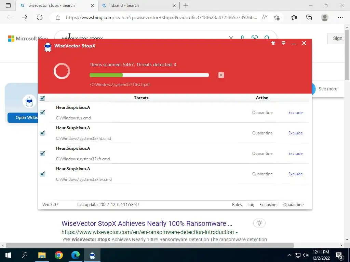This screenshot has width=350, height=262.
Task: Click the lightbulb insights icon beside result
Action: 259,223
